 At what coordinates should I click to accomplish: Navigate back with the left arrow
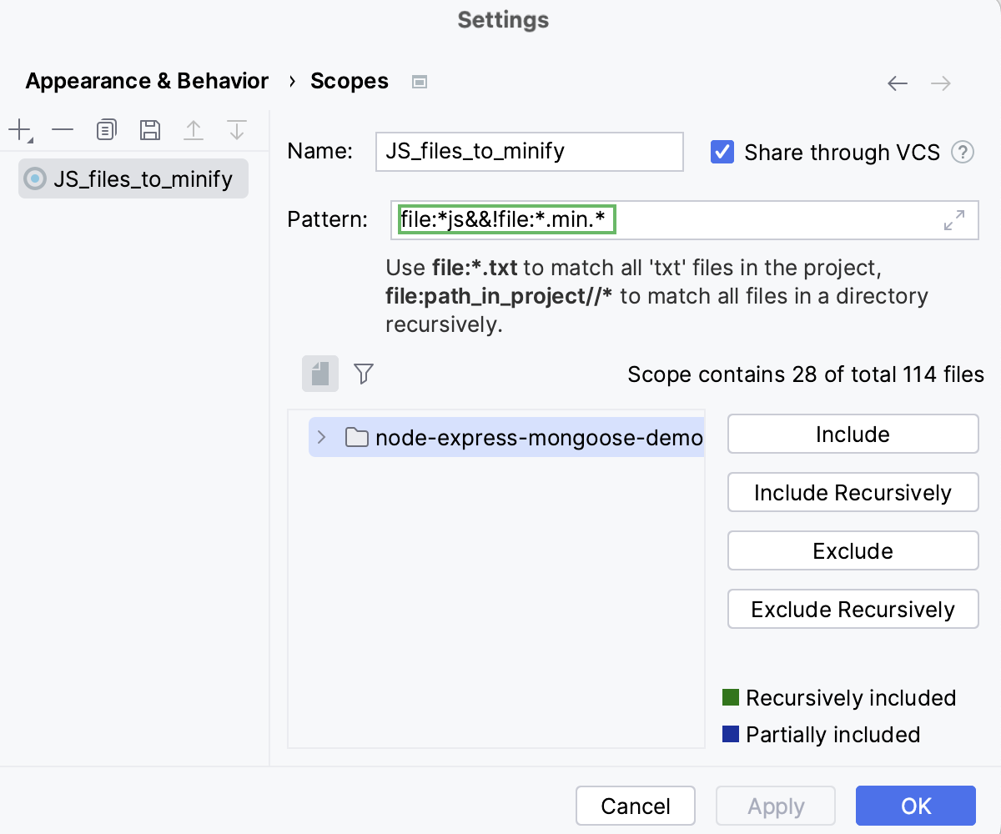point(898,83)
